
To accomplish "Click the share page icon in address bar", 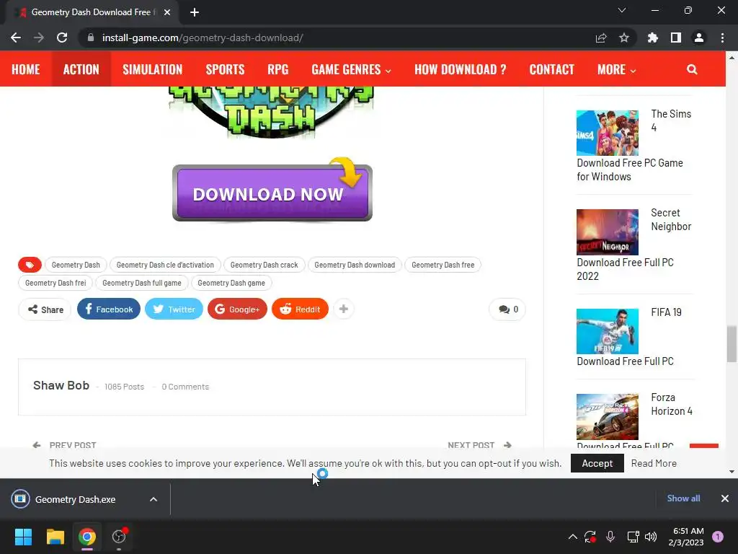I will pos(601,38).
